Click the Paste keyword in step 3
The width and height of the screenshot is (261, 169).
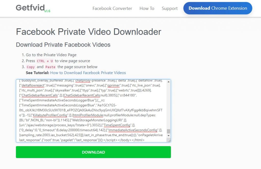[x=50, y=67]
